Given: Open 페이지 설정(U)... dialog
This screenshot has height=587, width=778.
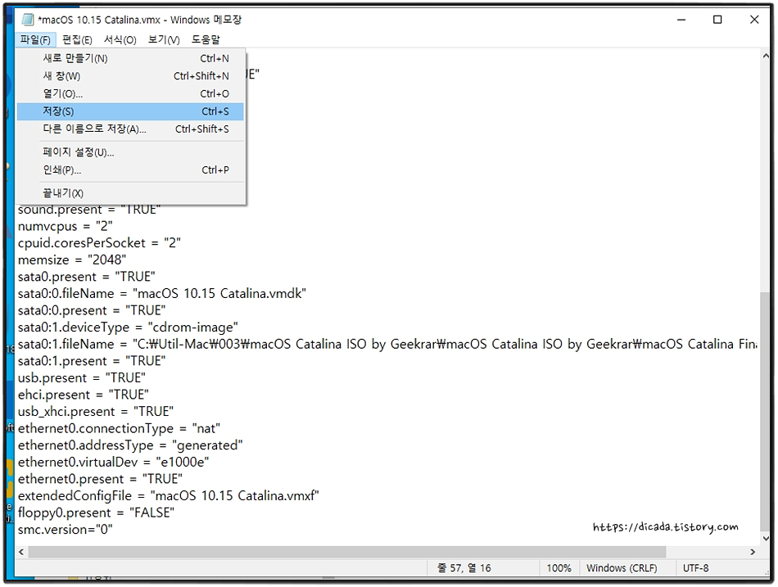Looking at the screenshot, I should pyautogui.click(x=130, y=152).
